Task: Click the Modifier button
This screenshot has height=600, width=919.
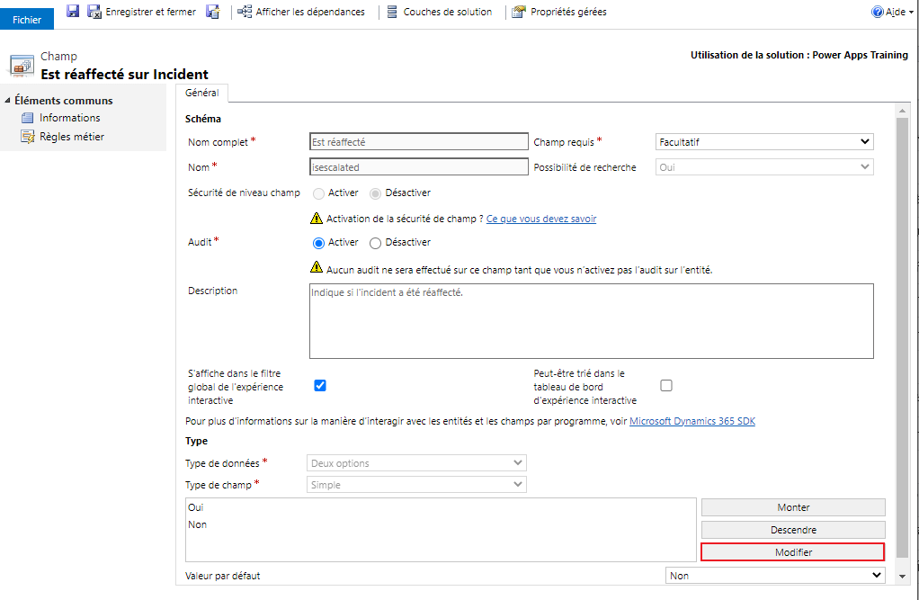Action: click(x=793, y=552)
